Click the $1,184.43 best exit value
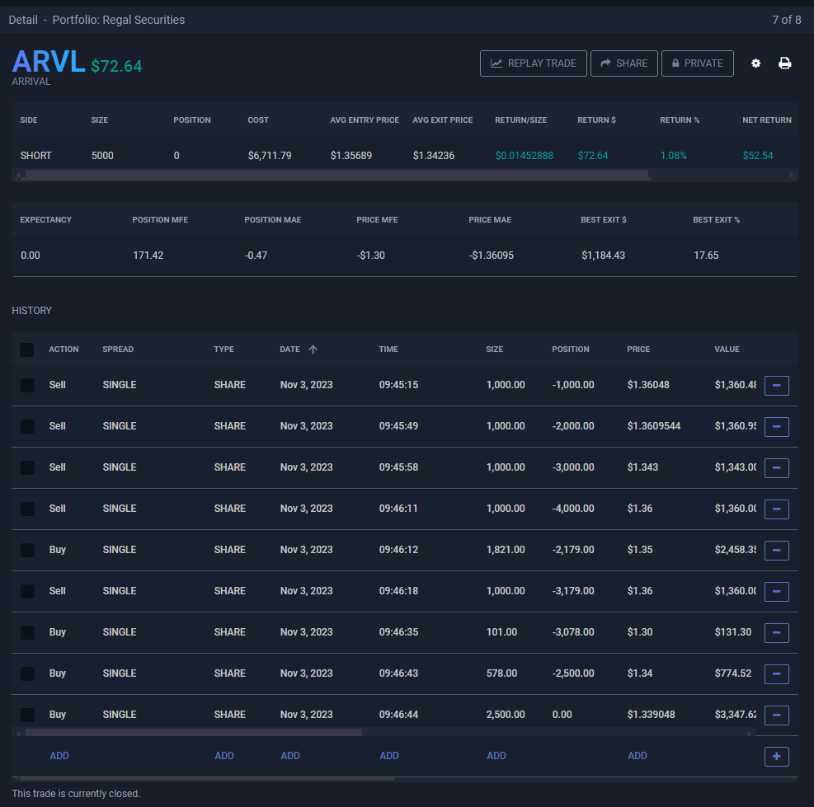Screen dimensions: 814x807 (603, 256)
